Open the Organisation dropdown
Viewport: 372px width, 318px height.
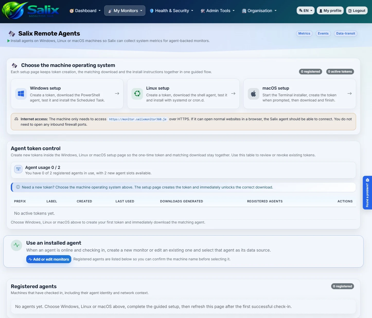coord(259,11)
